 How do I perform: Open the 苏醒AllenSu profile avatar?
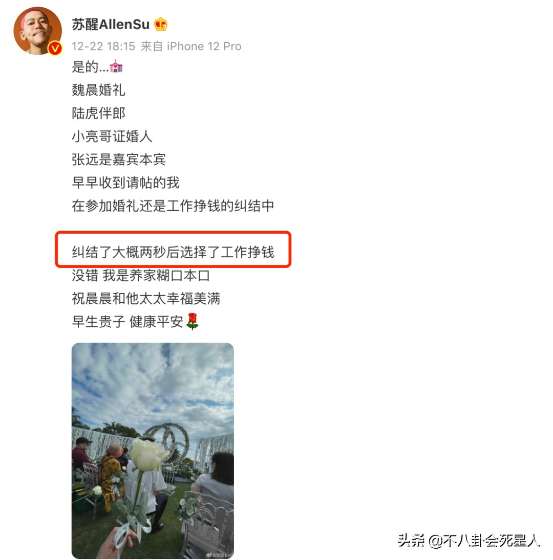pos(37,31)
